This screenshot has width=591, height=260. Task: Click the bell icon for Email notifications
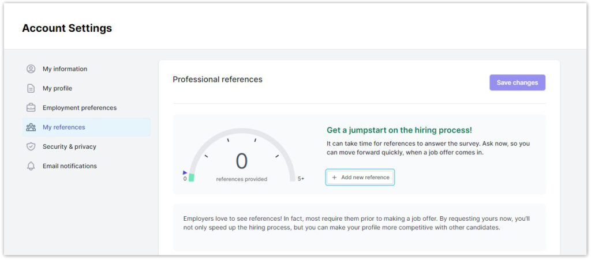pos(31,166)
